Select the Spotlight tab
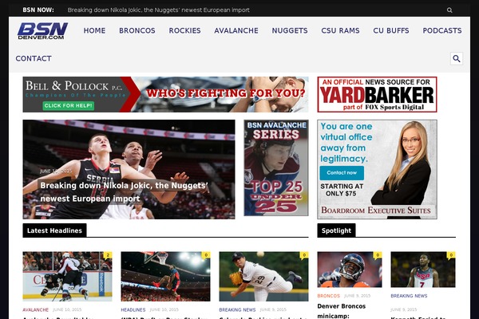479x319 pixels. click(336, 230)
